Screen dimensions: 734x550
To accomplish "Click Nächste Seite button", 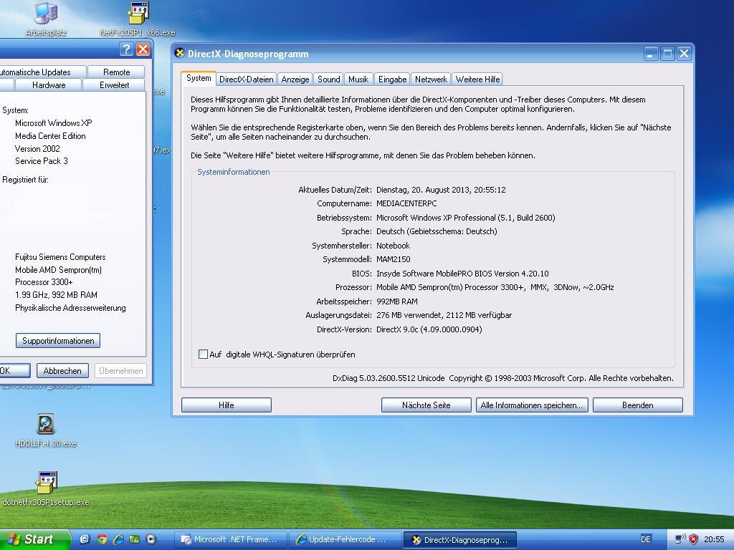I will (x=426, y=405).
